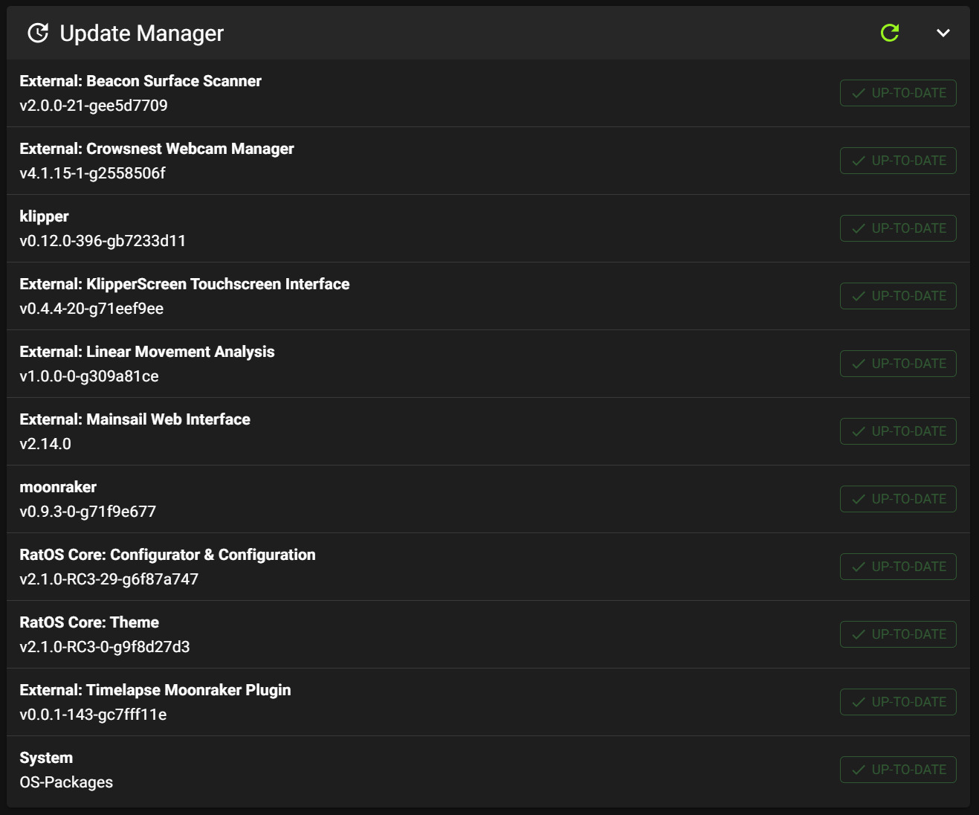Click version v2.0.0-21-gee5d7709
979x815 pixels.
pos(94,106)
